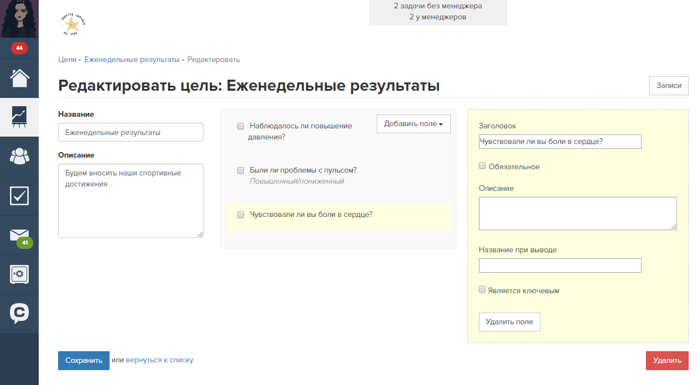Open the tasks checkmark icon
The image size is (698, 385).
[x=19, y=196]
